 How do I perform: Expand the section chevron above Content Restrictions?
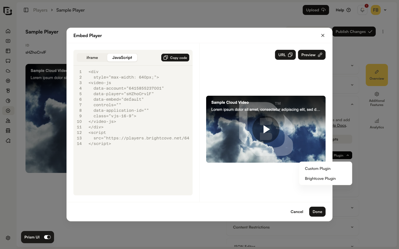(352, 208)
